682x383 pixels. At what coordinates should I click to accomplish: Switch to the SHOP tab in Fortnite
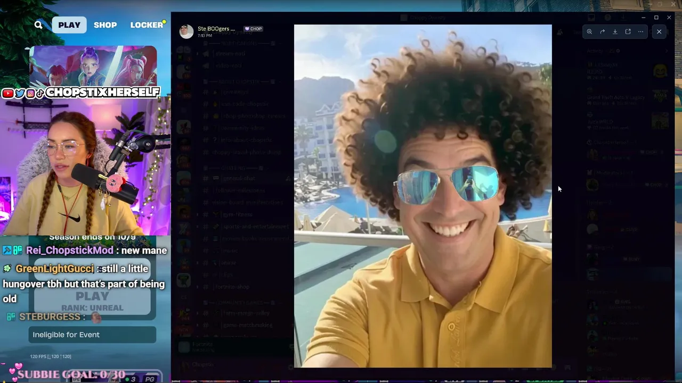pos(105,25)
